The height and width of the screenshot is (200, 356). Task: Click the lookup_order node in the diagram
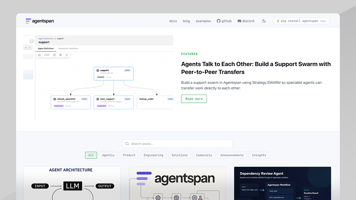click(155, 102)
